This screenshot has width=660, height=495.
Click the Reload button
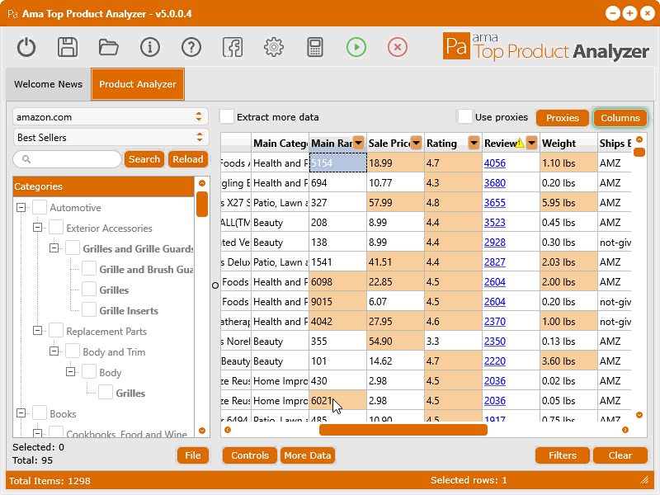click(188, 159)
